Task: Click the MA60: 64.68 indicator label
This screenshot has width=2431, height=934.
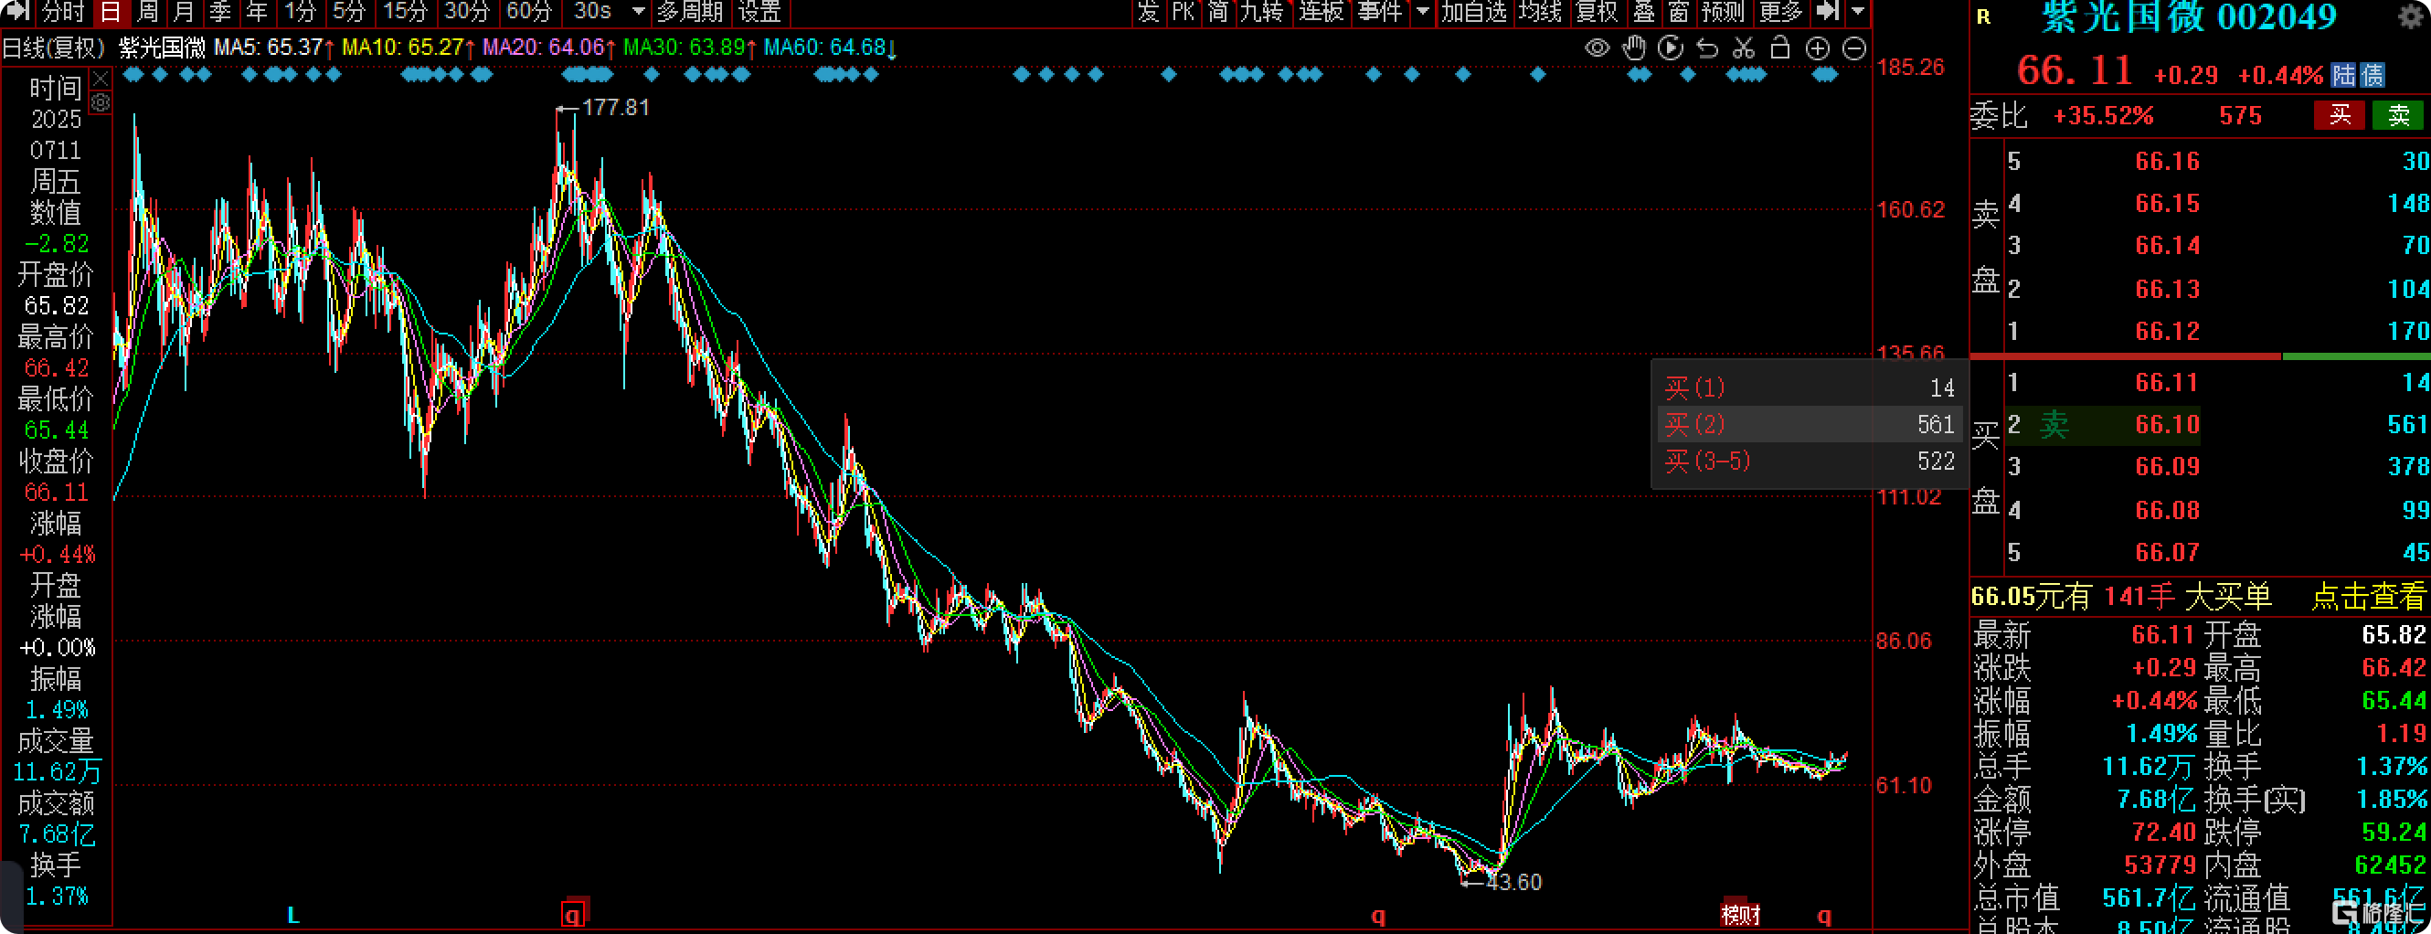Action: click(x=823, y=48)
